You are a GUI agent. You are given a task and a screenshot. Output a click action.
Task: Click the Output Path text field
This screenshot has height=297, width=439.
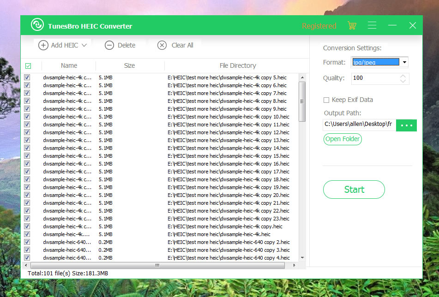[359, 124]
